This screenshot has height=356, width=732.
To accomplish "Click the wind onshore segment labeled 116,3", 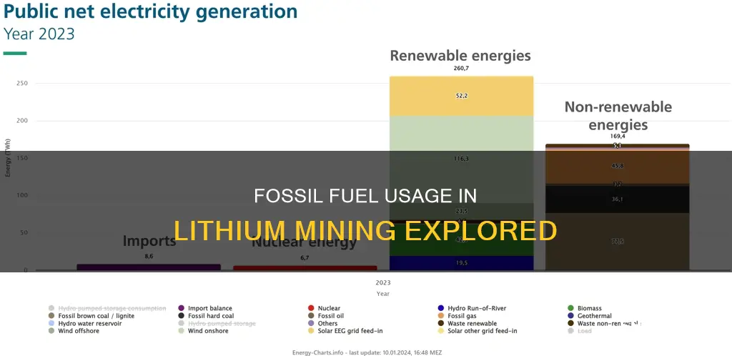I will pyautogui.click(x=461, y=159).
